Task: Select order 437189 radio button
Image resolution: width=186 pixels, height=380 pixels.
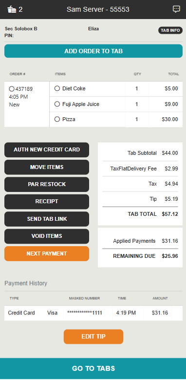Action: click(x=11, y=89)
